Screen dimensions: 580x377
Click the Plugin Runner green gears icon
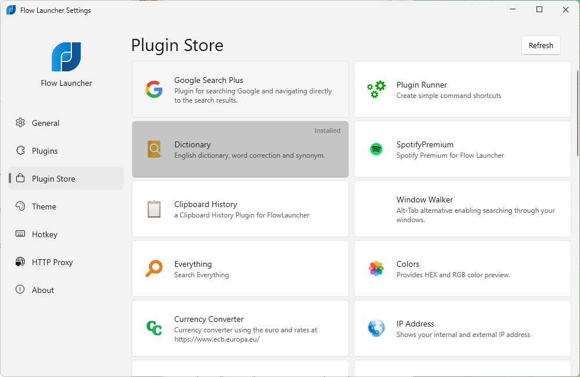point(376,89)
